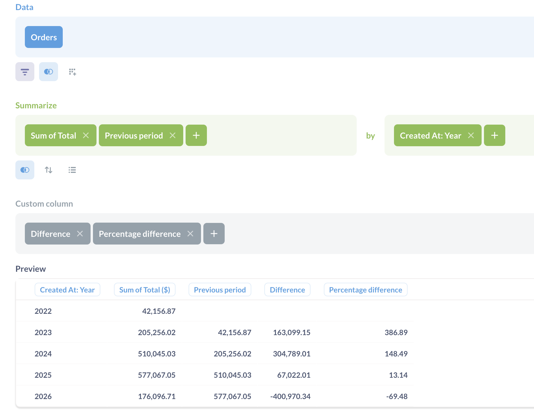The width and height of the screenshot is (534, 418).
Task: Click the join icon below Summarize
Action: (25, 170)
